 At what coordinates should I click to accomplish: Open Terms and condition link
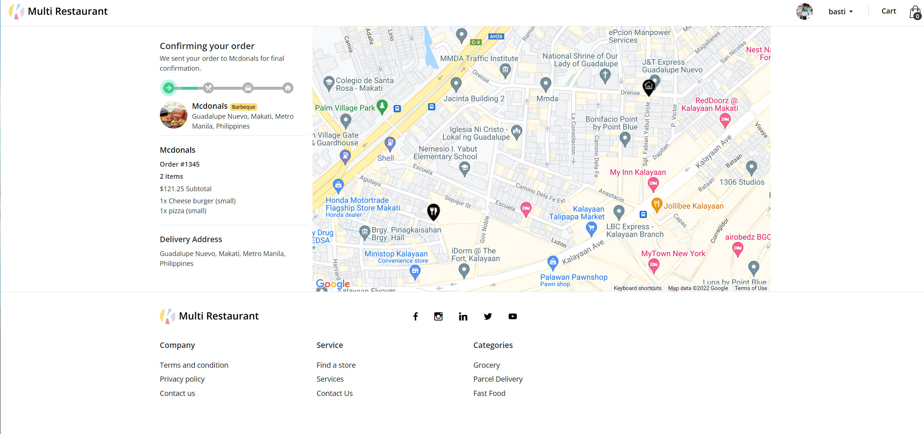click(194, 365)
